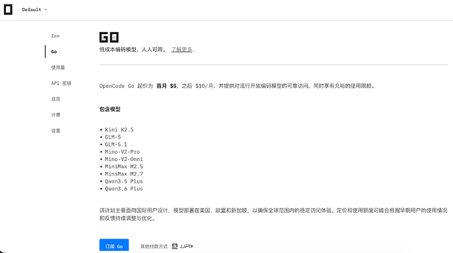Open the 计费 billing page
The height and width of the screenshot is (253, 453).
pos(55,115)
